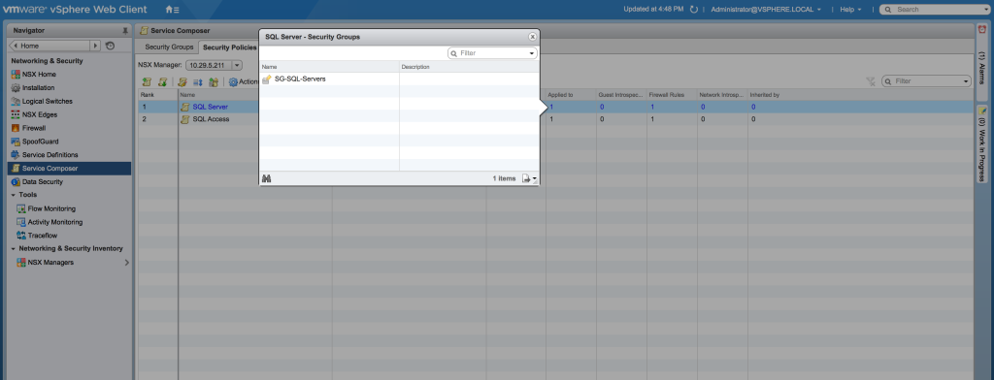Select Service Composer in Navigator
This screenshot has height=380, width=994.
(69, 169)
